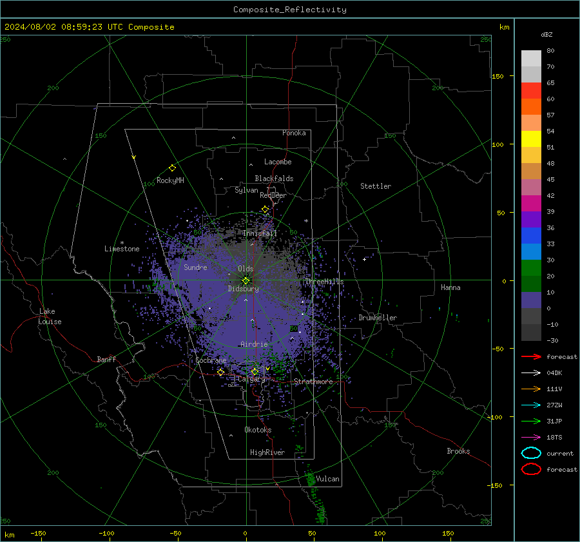The image size is (580, 542).
Task: Click the 'Cochrane' label
Action: (x=211, y=360)
